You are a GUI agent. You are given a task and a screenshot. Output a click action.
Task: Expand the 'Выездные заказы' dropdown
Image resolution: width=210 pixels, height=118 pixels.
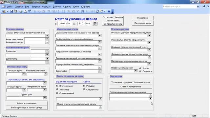[x=47, y=42]
